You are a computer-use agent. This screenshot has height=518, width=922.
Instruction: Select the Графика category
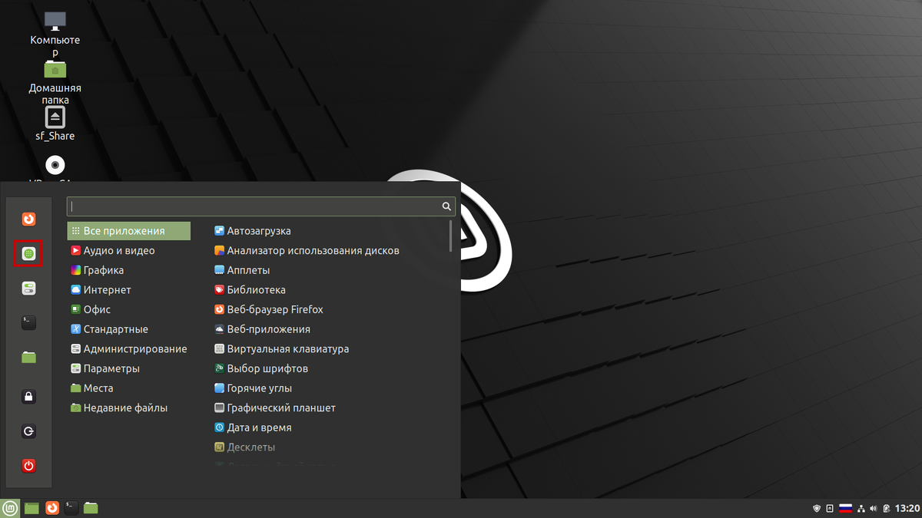(x=129, y=270)
